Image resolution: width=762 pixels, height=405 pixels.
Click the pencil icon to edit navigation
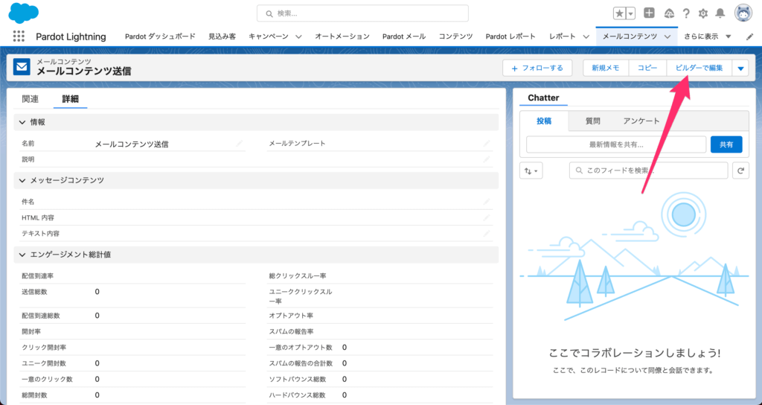pyautogui.click(x=749, y=36)
